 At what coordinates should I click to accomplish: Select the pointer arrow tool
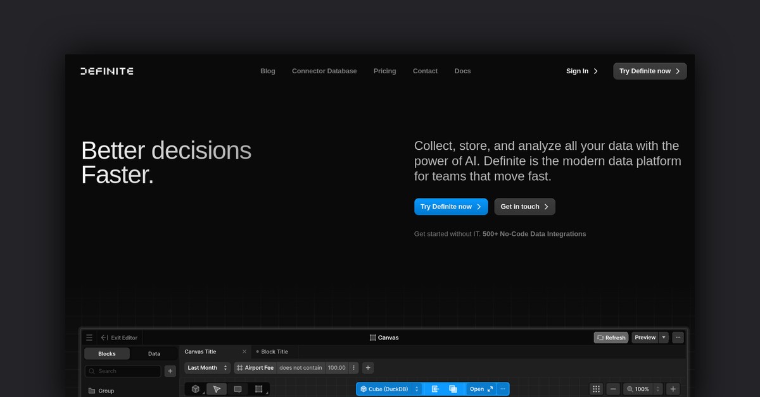tap(217, 389)
